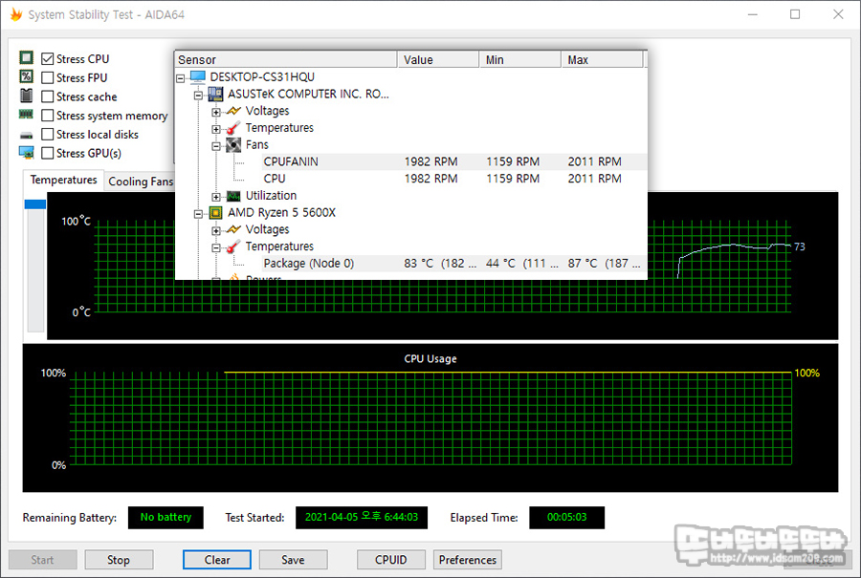The height and width of the screenshot is (578, 861).
Task: Click the greyed Start button
Action: pos(42,560)
